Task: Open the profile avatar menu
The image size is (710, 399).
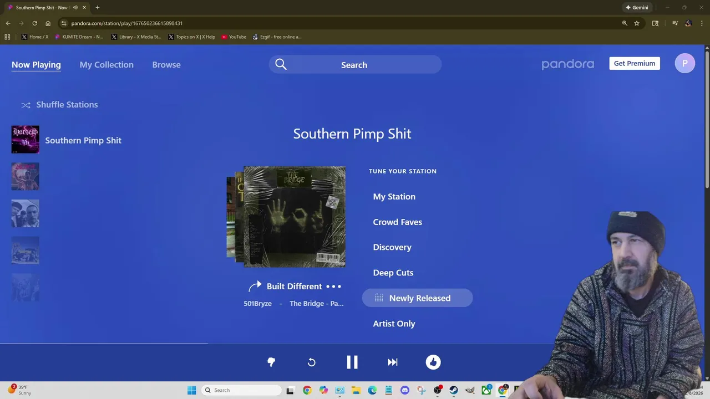Action: click(x=685, y=63)
